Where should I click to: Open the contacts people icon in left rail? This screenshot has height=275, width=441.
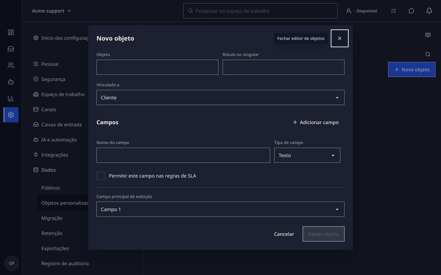(11, 65)
